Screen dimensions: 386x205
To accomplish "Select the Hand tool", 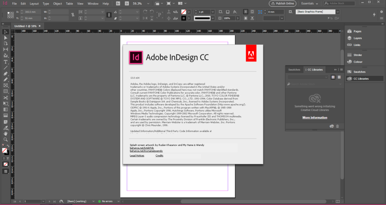I will [x=5, y=134].
